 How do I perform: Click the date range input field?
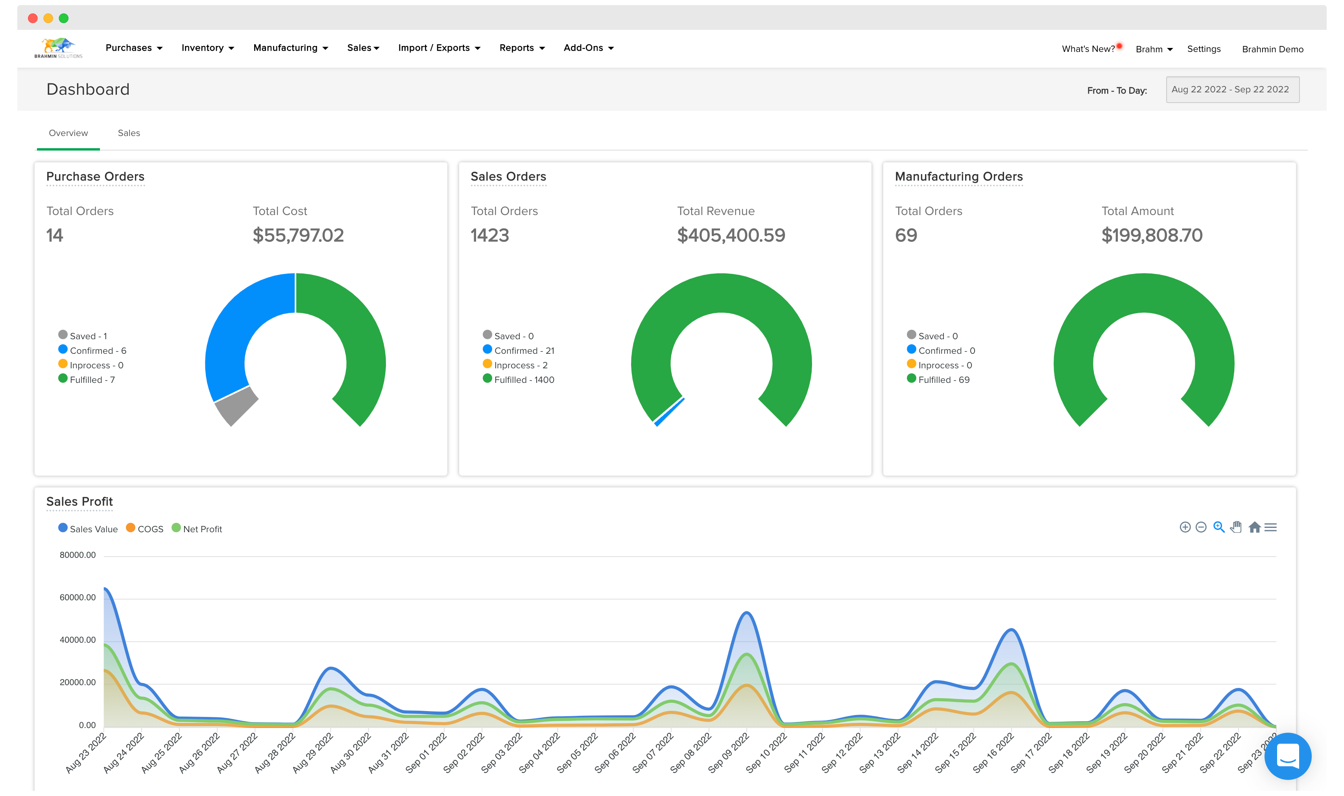[1232, 90]
